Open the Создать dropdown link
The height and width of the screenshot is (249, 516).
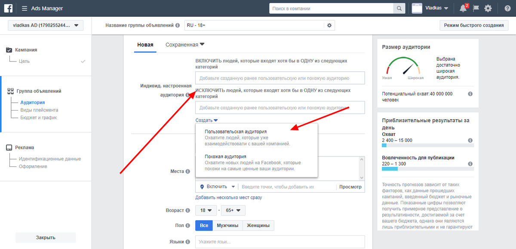tap(206, 120)
